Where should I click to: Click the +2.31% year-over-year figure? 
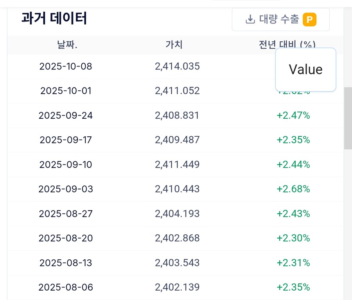(x=293, y=263)
